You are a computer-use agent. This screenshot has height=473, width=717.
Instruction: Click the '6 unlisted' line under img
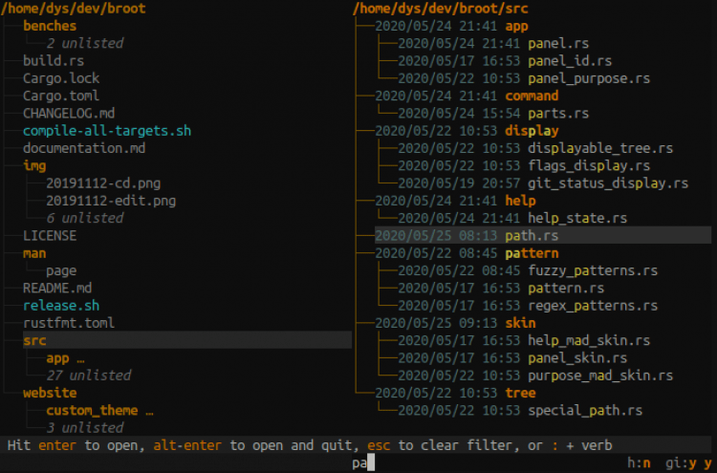(84, 218)
